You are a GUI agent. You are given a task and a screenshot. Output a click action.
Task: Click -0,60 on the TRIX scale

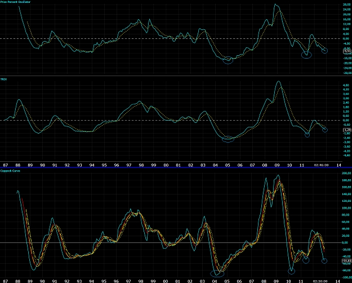pos(347,125)
